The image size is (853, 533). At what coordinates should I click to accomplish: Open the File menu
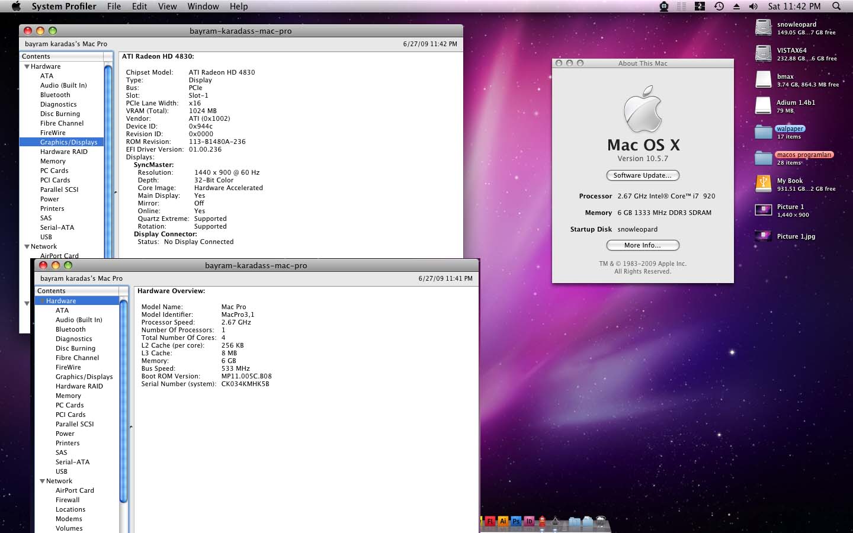(x=114, y=6)
